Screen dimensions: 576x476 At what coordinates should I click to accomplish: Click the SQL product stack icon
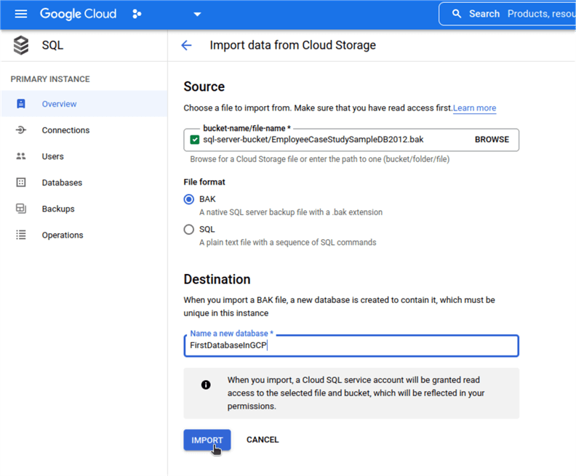pyautogui.click(x=21, y=46)
